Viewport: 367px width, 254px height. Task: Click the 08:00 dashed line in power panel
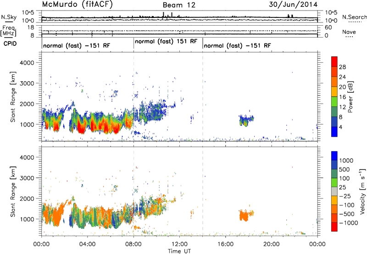[133, 96]
